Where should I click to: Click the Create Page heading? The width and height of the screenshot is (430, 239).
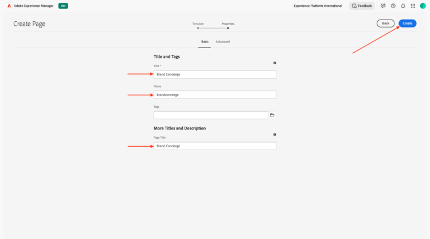coord(29,24)
